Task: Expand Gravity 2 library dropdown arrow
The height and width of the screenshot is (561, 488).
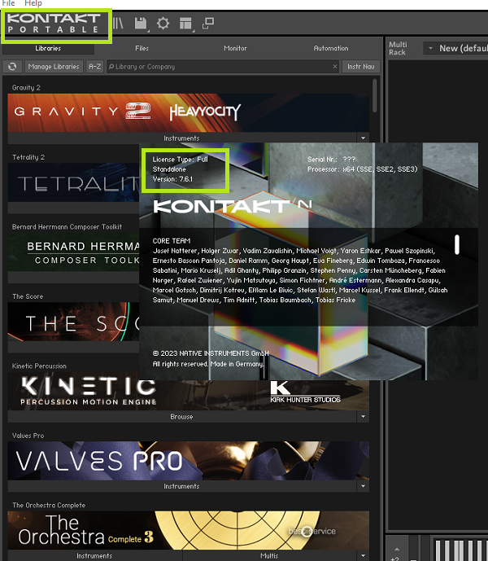Action: [x=363, y=138]
